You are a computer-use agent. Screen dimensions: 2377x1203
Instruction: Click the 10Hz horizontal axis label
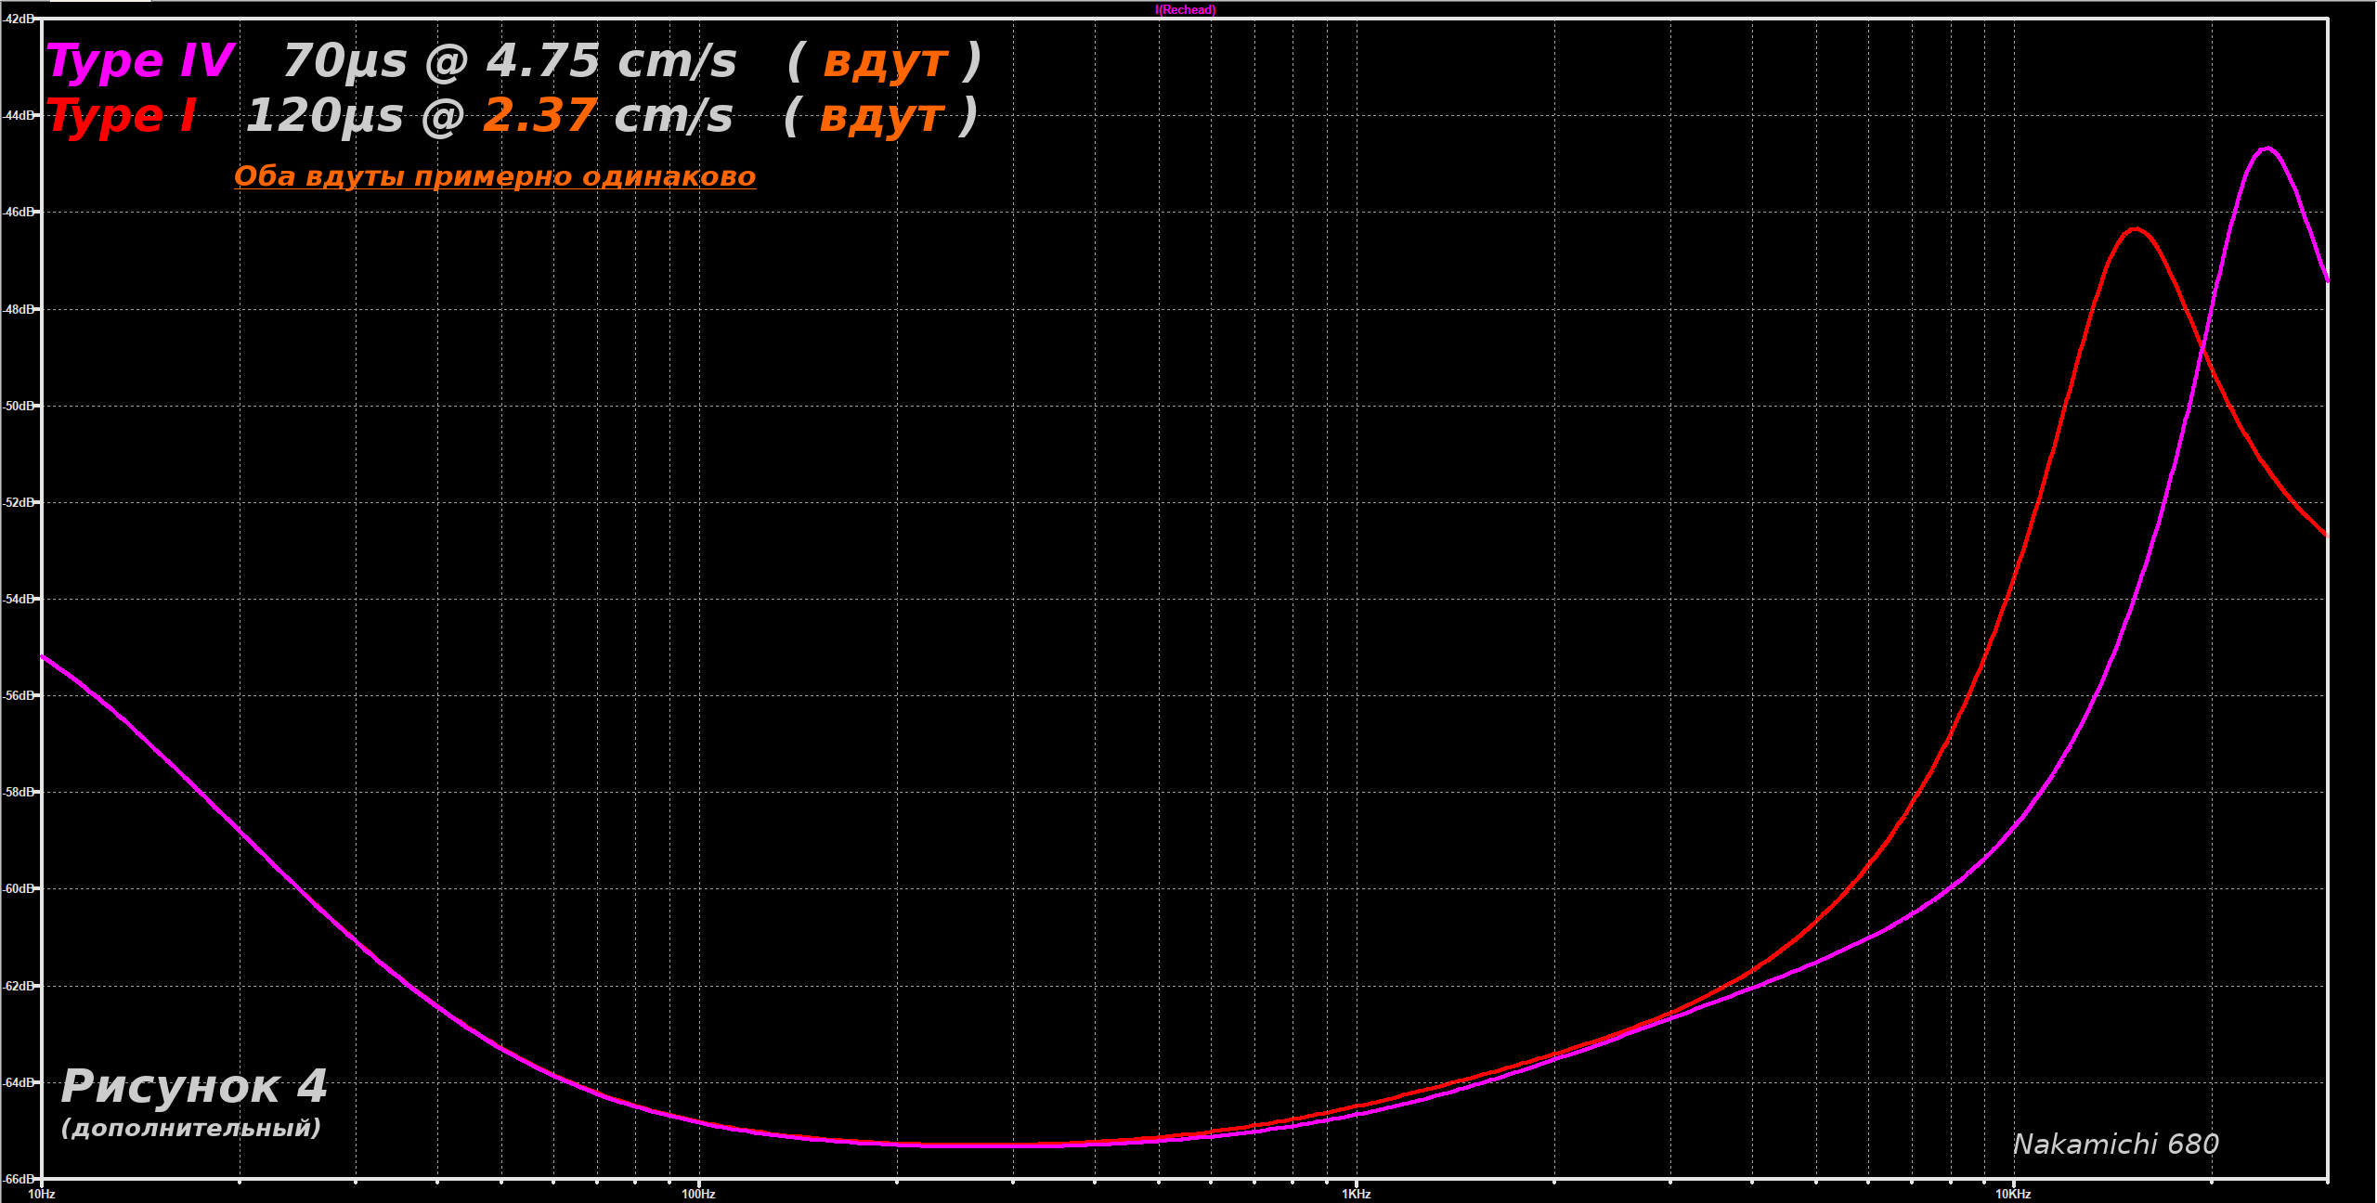point(41,1194)
